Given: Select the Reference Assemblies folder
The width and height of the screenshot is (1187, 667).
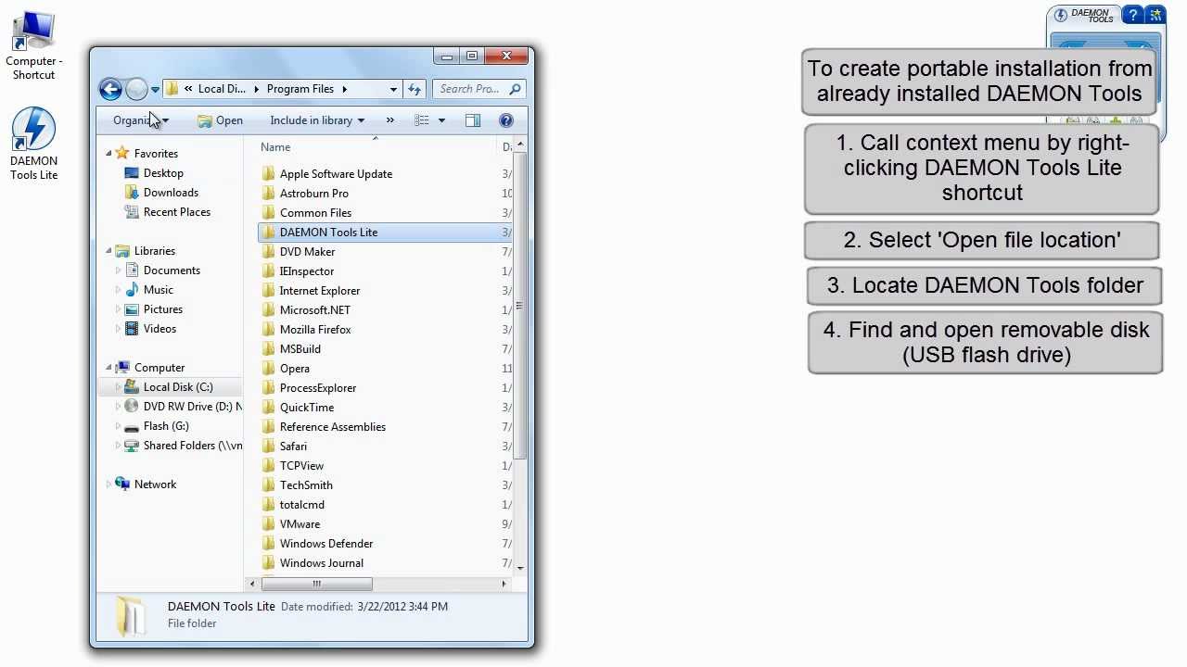Looking at the screenshot, I should tap(333, 427).
